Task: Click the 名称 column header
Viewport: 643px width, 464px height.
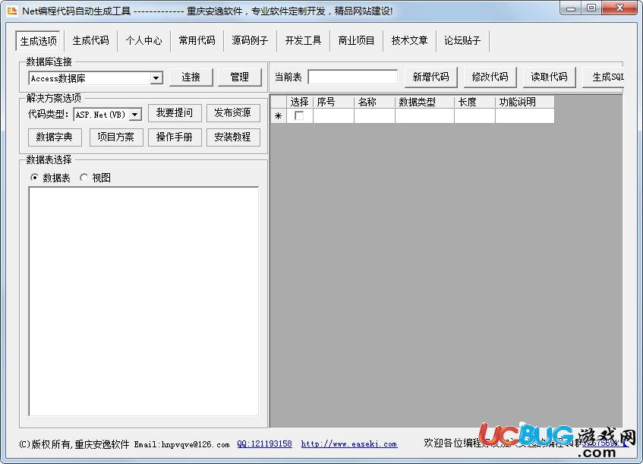Action: click(x=375, y=102)
